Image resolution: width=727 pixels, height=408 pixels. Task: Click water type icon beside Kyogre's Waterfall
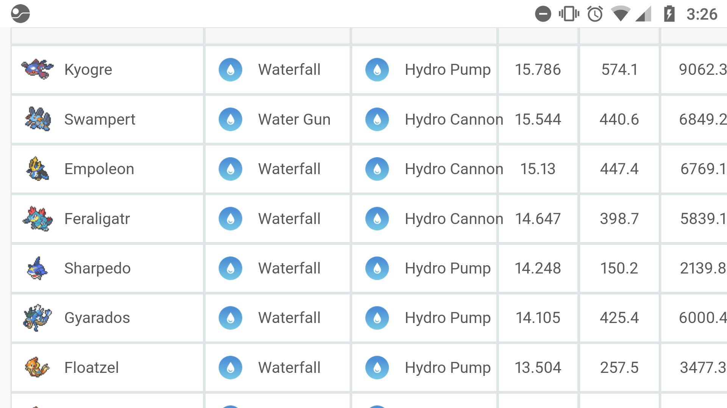coord(230,70)
